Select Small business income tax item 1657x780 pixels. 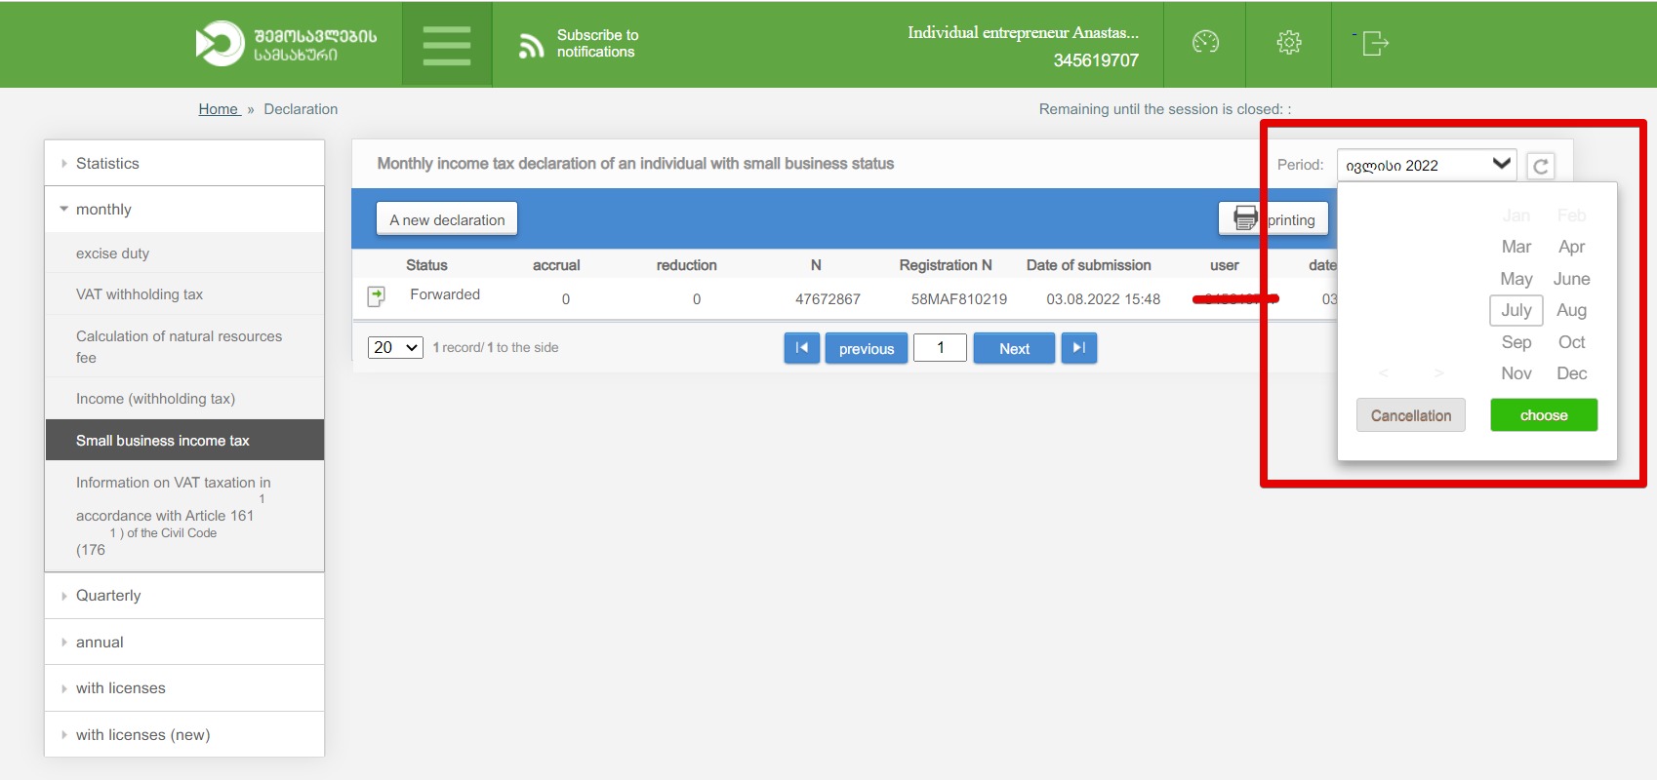pos(184,441)
